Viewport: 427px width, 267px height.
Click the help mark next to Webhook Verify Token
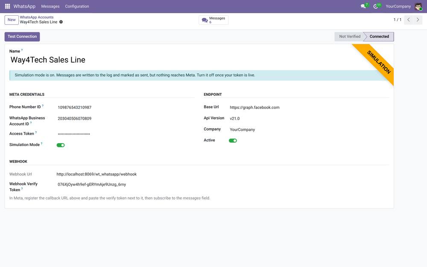(22, 189)
